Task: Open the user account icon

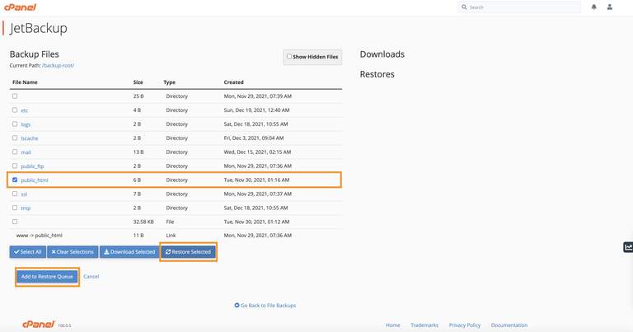Action: [610, 7]
